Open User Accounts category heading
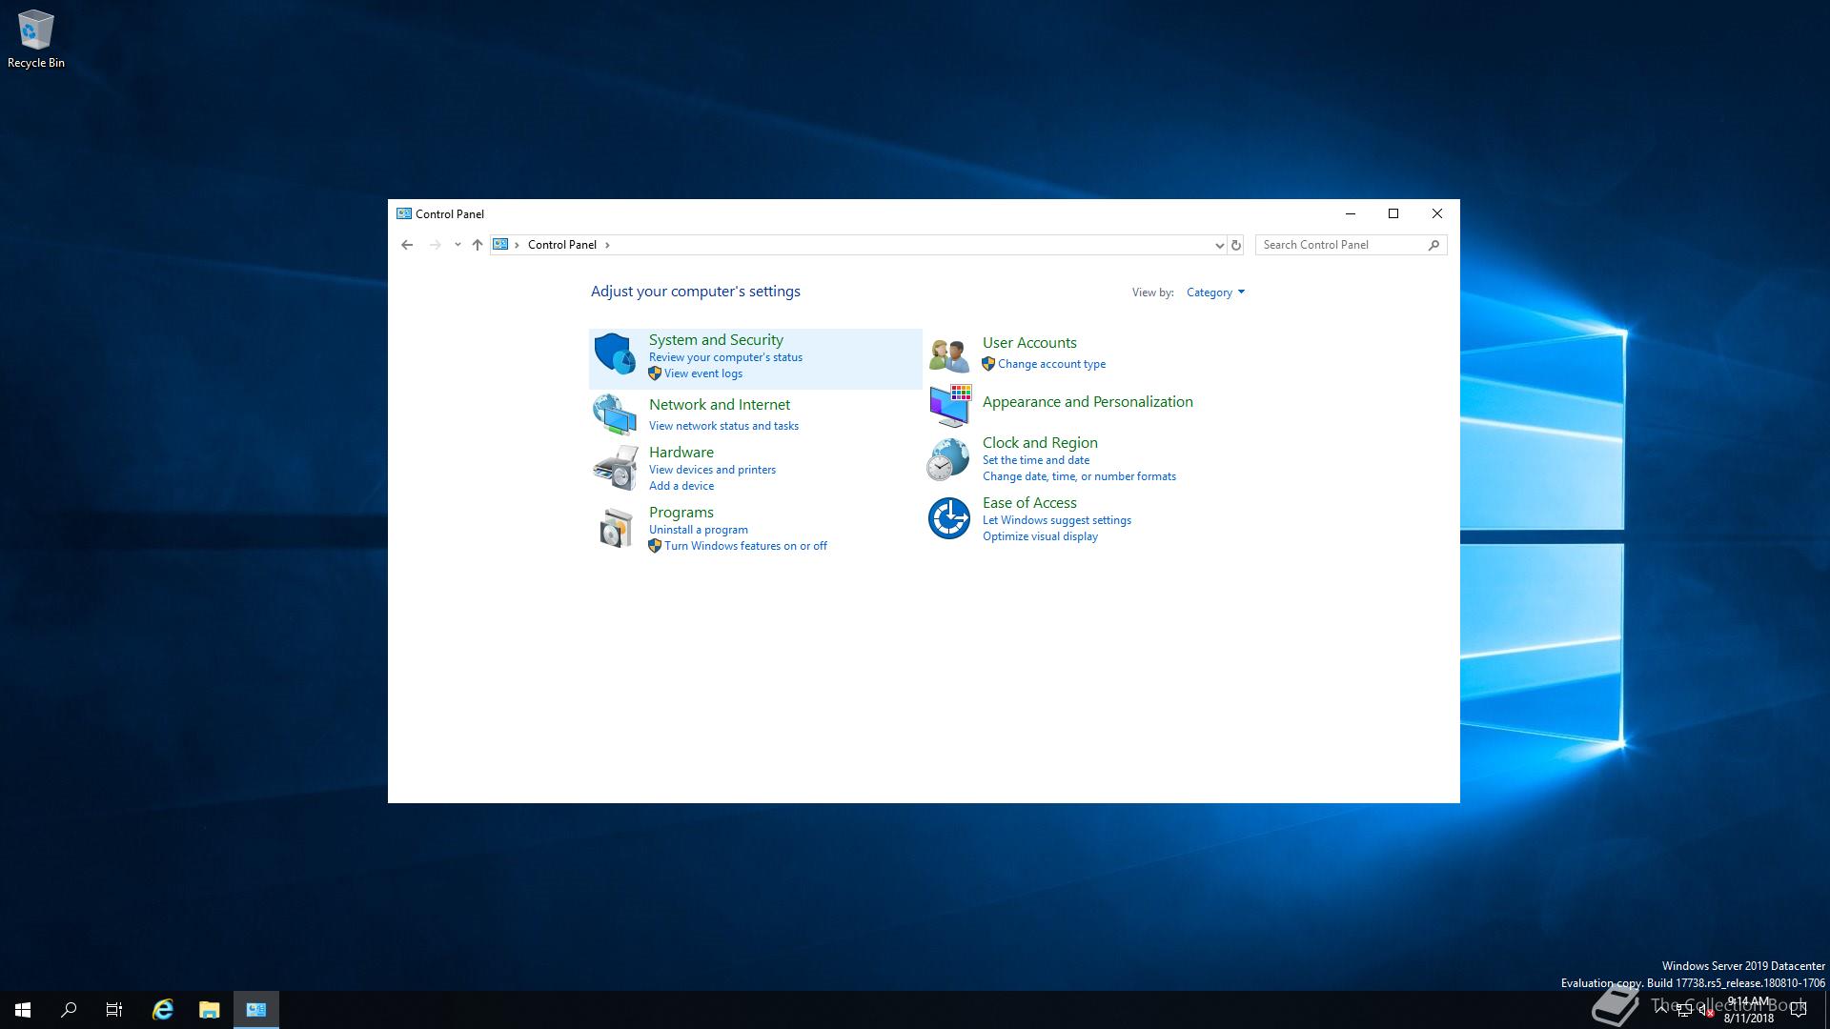Screen dimensions: 1830x1029 point(1029,343)
